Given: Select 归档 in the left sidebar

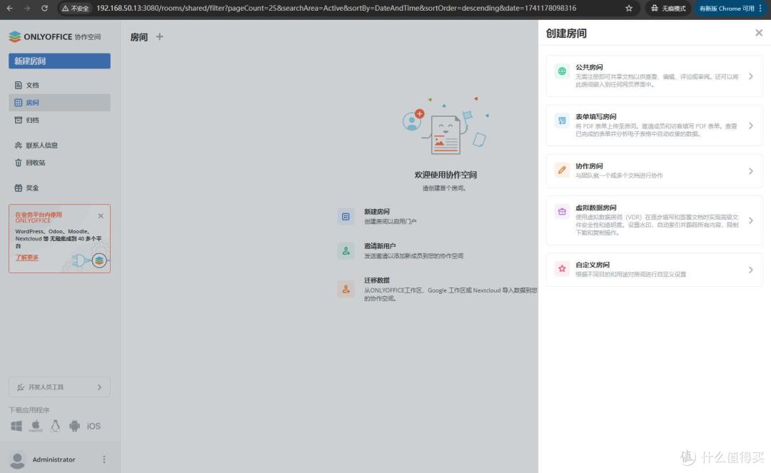Looking at the screenshot, I should (32, 120).
